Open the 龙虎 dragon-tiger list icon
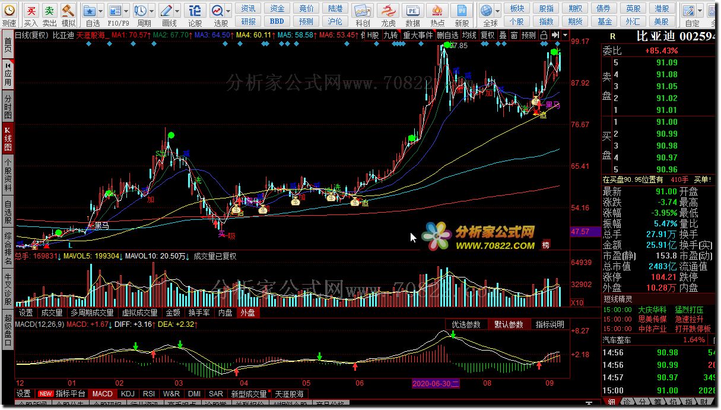721x410 pixels. coord(388,11)
